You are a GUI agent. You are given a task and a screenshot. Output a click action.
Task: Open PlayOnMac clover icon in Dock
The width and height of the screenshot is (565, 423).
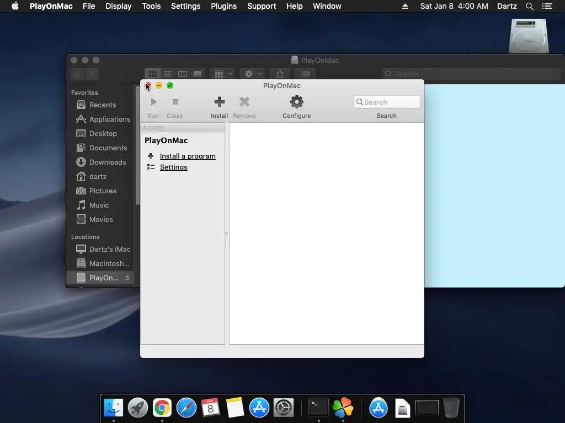click(343, 408)
